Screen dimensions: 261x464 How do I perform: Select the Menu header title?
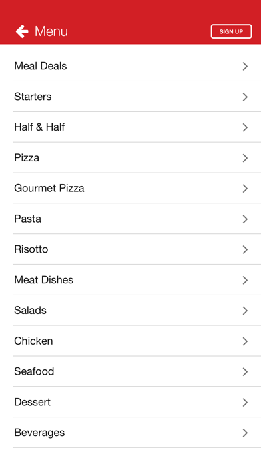[x=51, y=31]
